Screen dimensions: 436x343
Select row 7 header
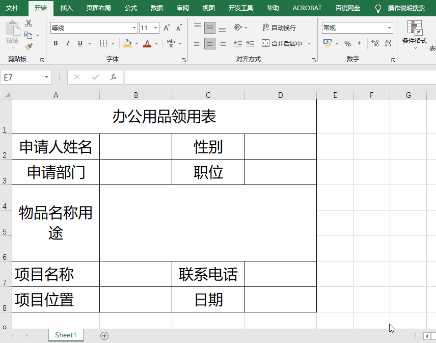[x=6, y=274]
